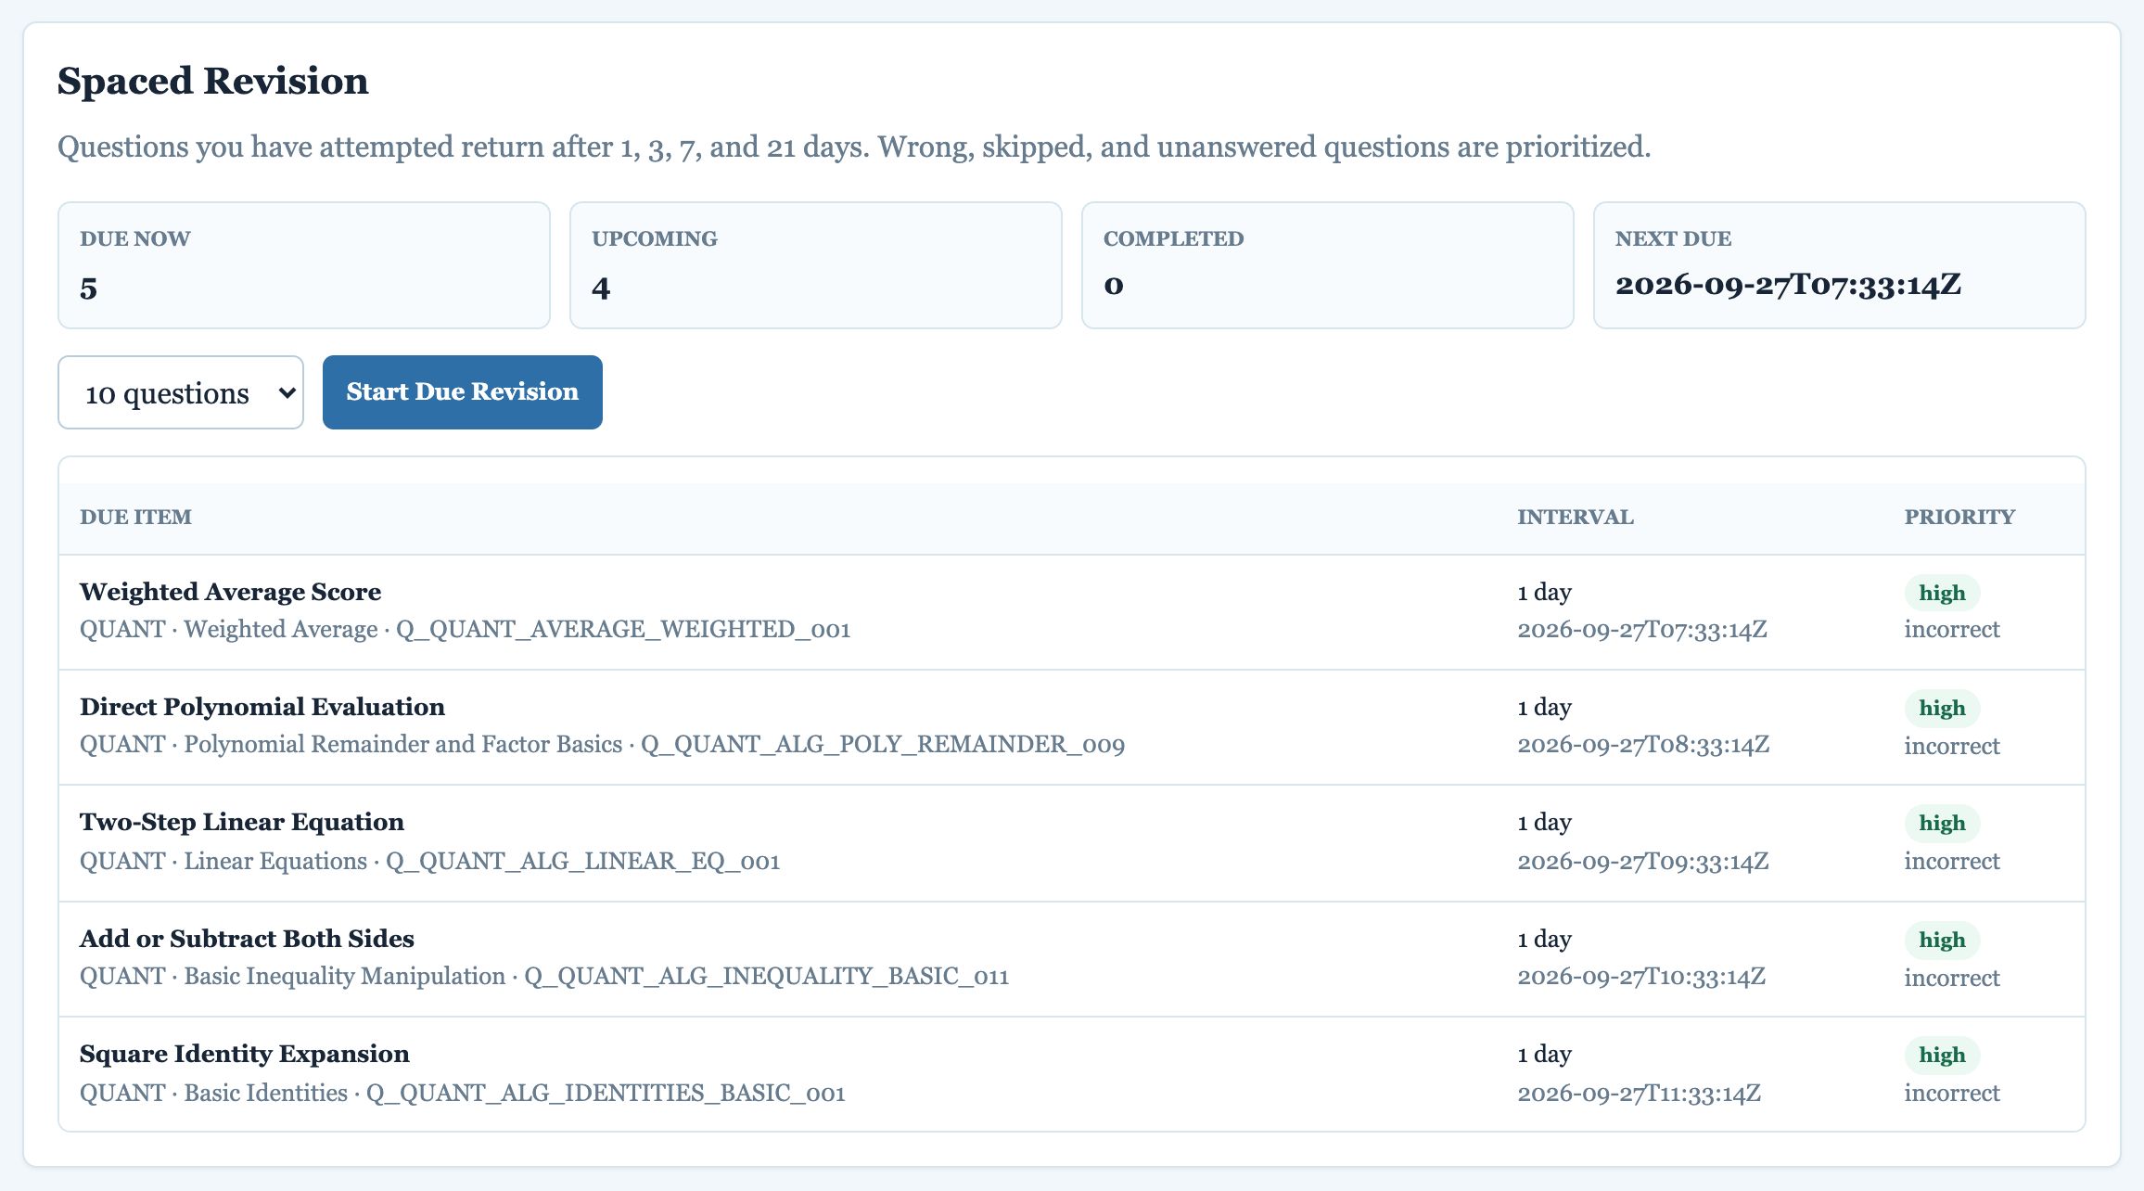Select the Upcoming stat card
The width and height of the screenshot is (2144, 1191).
[816, 265]
